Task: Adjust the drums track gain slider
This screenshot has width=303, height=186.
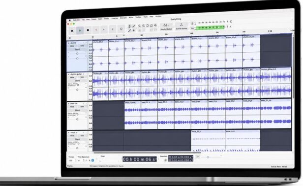Action: [77, 53]
